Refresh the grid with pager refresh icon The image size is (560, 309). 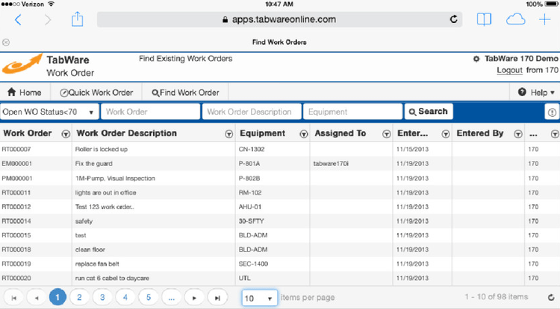click(551, 297)
